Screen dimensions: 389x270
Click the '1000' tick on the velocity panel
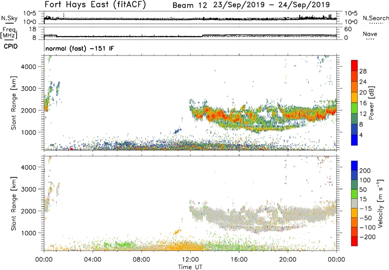(x=29, y=233)
